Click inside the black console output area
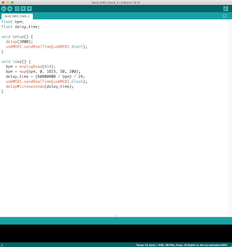 pos(116,233)
